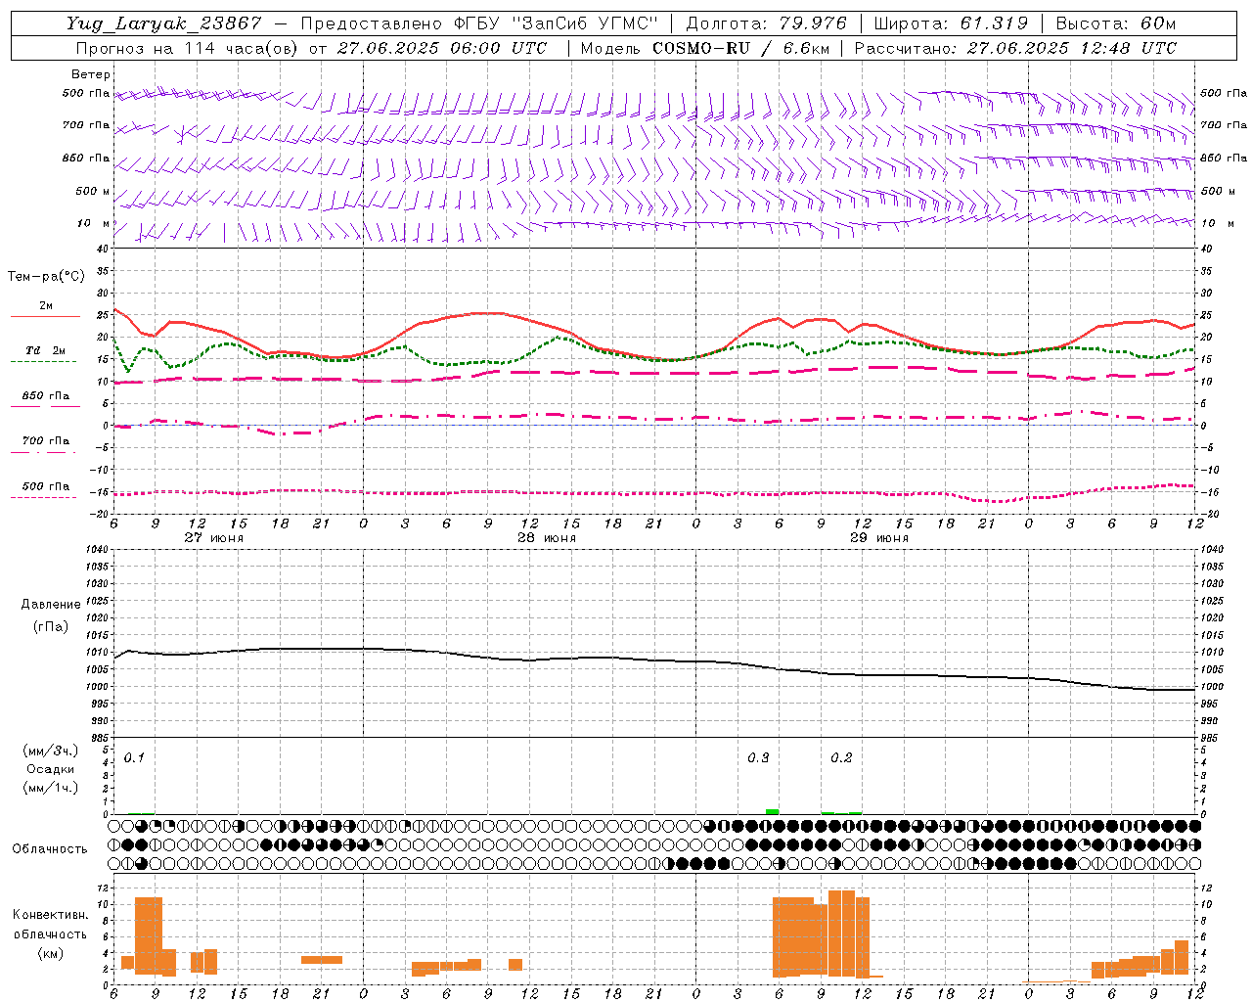This screenshot has width=1252, height=1002.
Task: Click the (км) unit label
Action: pos(50,953)
